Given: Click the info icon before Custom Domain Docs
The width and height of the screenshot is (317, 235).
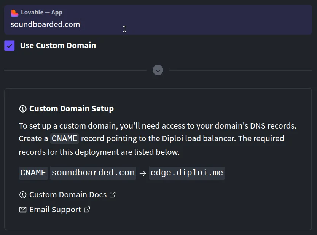Looking at the screenshot, I should (23, 195).
